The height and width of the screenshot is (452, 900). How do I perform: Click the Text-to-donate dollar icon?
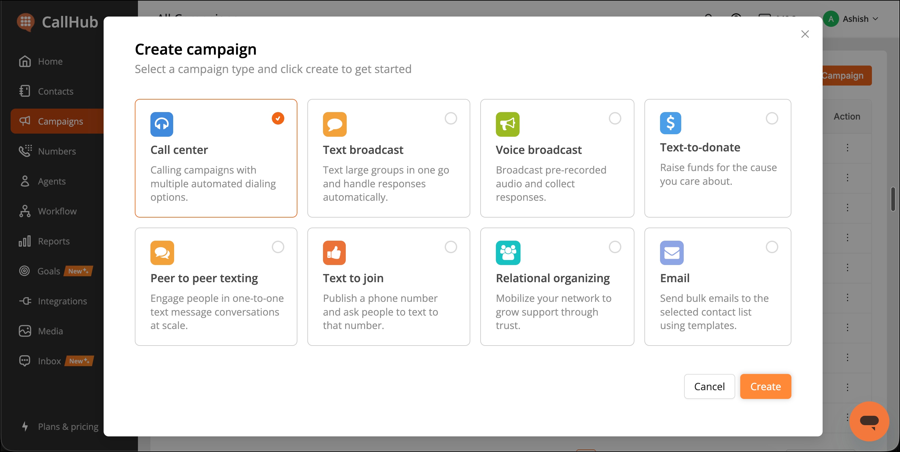coord(670,123)
